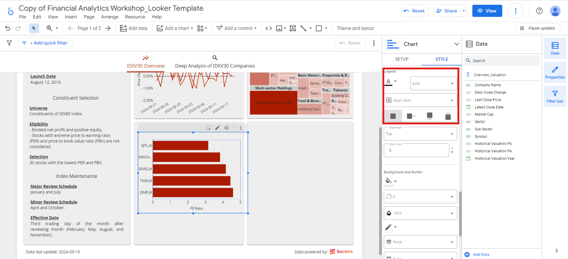Click the Undo arrow icon
This screenshot has height=259, width=568.
[8, 28]
